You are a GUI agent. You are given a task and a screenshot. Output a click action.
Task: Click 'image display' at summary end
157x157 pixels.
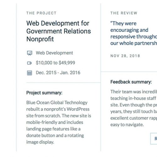[x=40, y=142]
